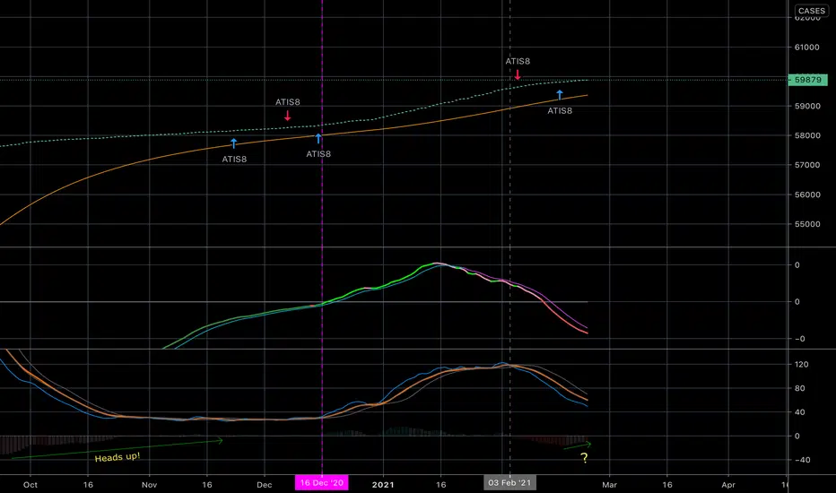The width and height of the screenshot is (836, 493).
Task: Click the CASES symbol label
Action: [811, 11]
